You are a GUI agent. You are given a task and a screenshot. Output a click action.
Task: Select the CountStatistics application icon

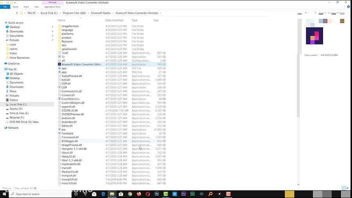(59, 99)
